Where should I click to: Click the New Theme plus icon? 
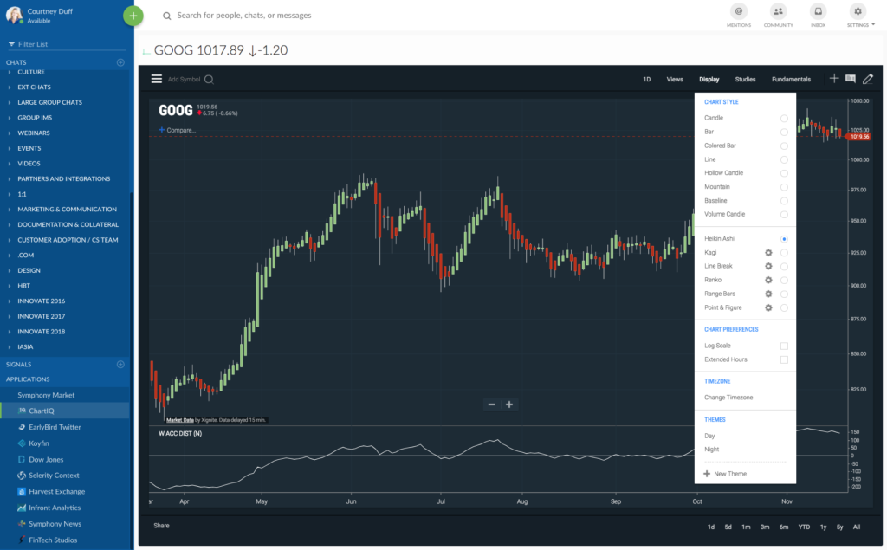pyautogui.click(x=707, y=474)
